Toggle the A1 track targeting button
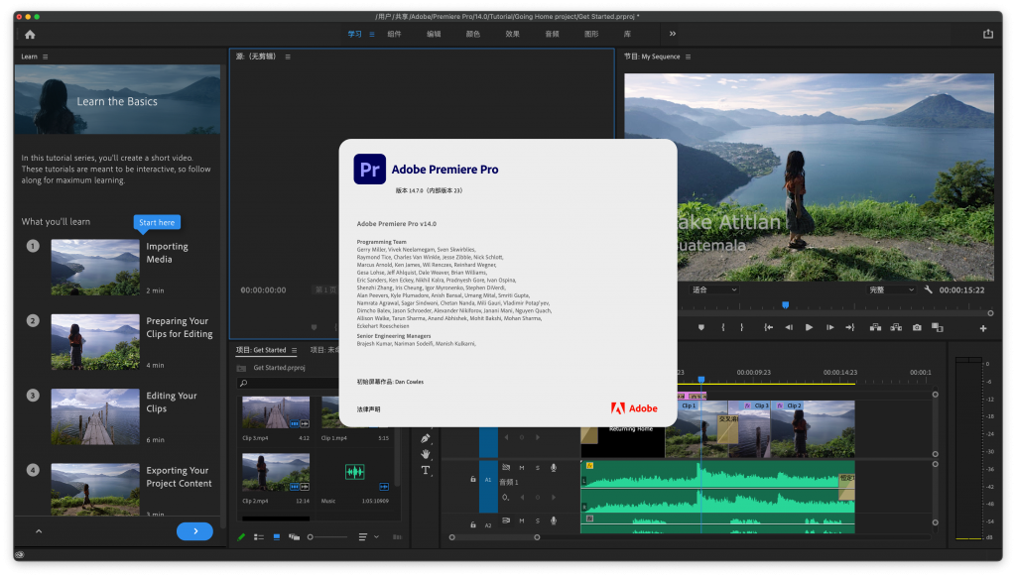 click(x=488, y=480)
